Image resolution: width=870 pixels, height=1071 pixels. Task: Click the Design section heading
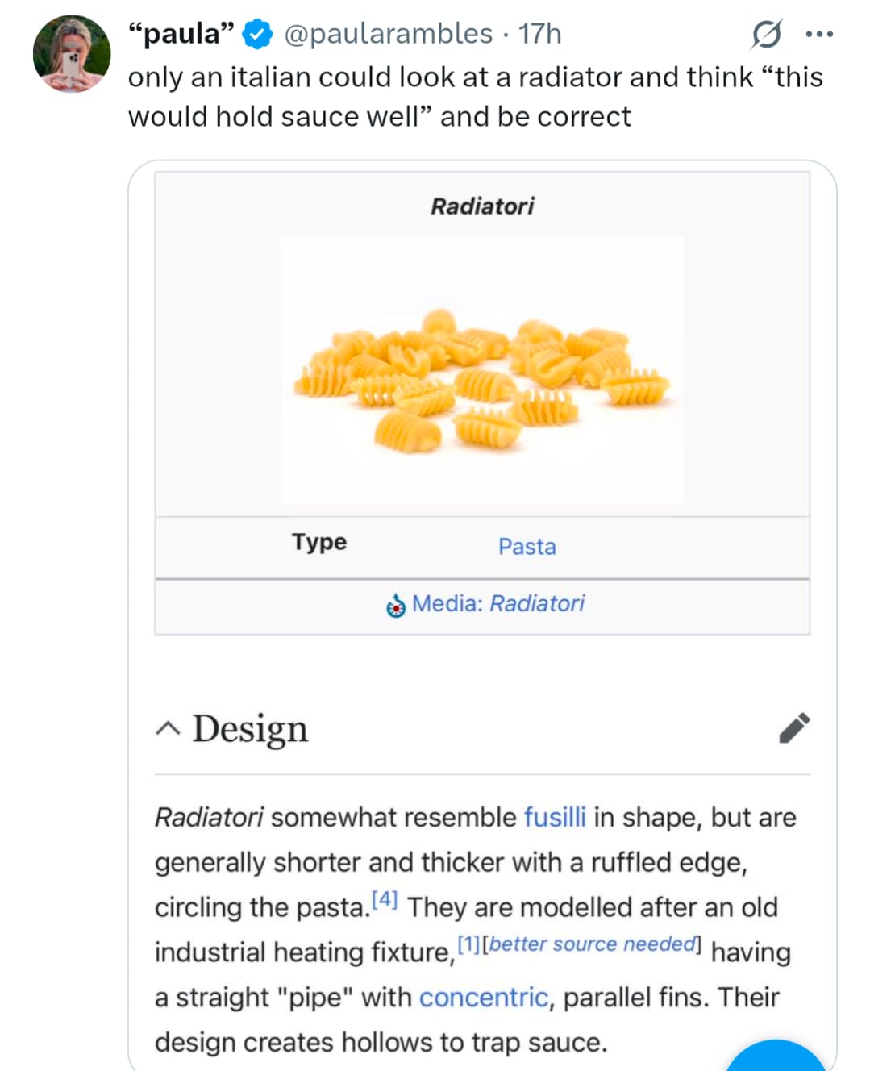coord(250,729)
